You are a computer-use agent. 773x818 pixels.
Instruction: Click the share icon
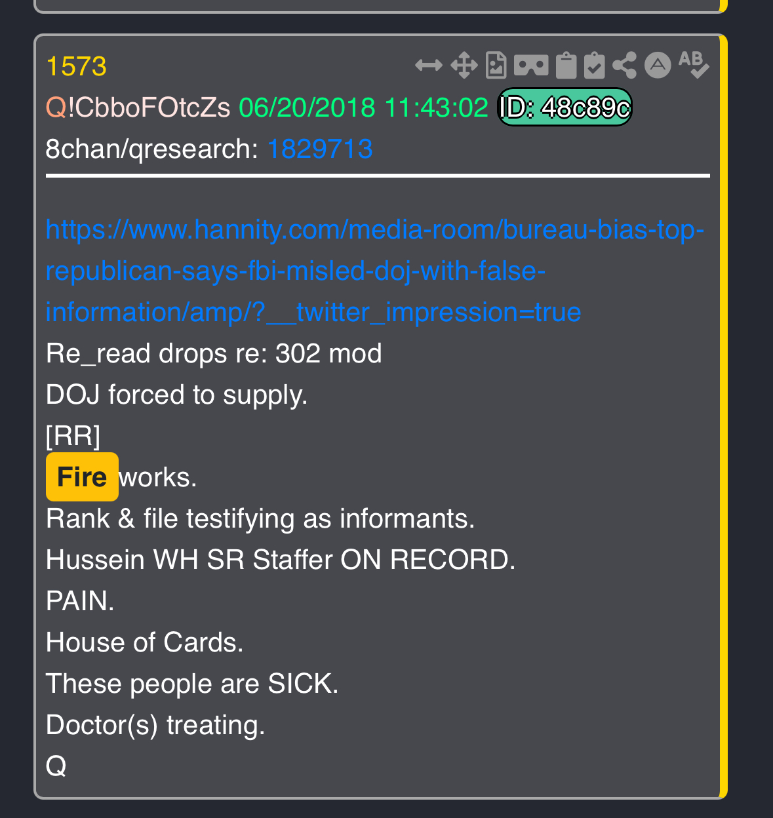pos(624,66)
